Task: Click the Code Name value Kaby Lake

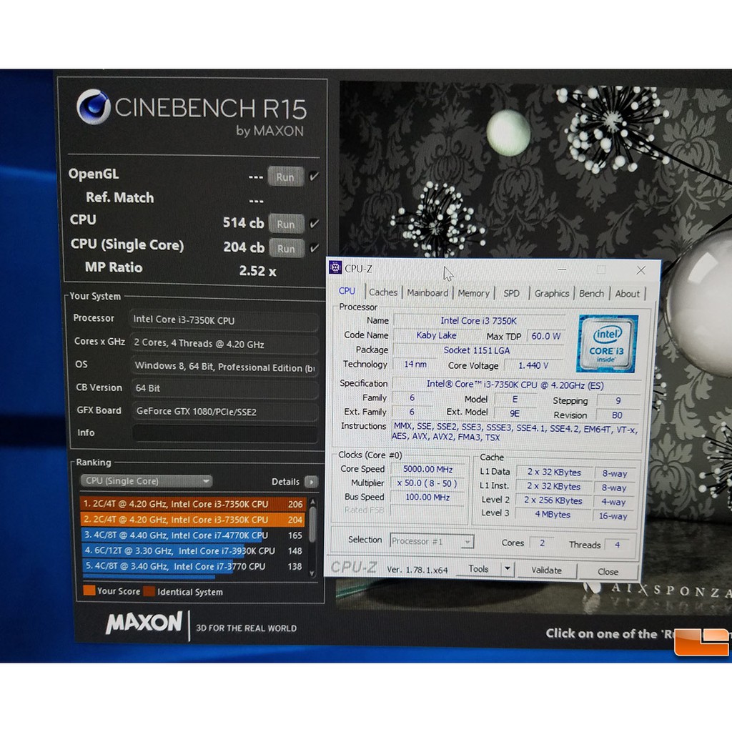Action: (x=436, y=335)
